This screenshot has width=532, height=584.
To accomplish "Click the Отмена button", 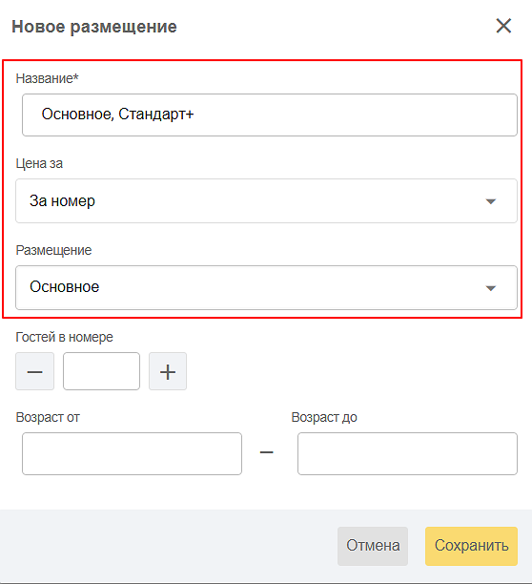I will tap(373, 546).
